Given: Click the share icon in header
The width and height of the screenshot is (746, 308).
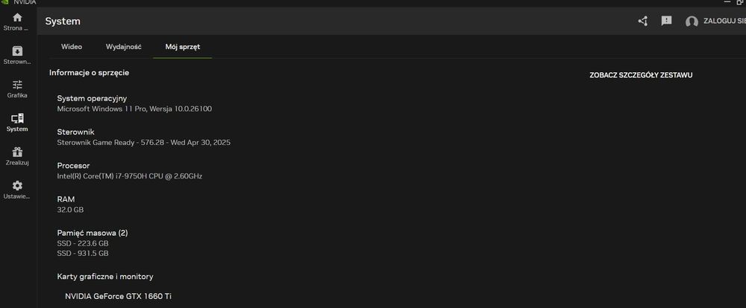Looking at the screenshot, I should pyautogui.click(x=643, y=21).
